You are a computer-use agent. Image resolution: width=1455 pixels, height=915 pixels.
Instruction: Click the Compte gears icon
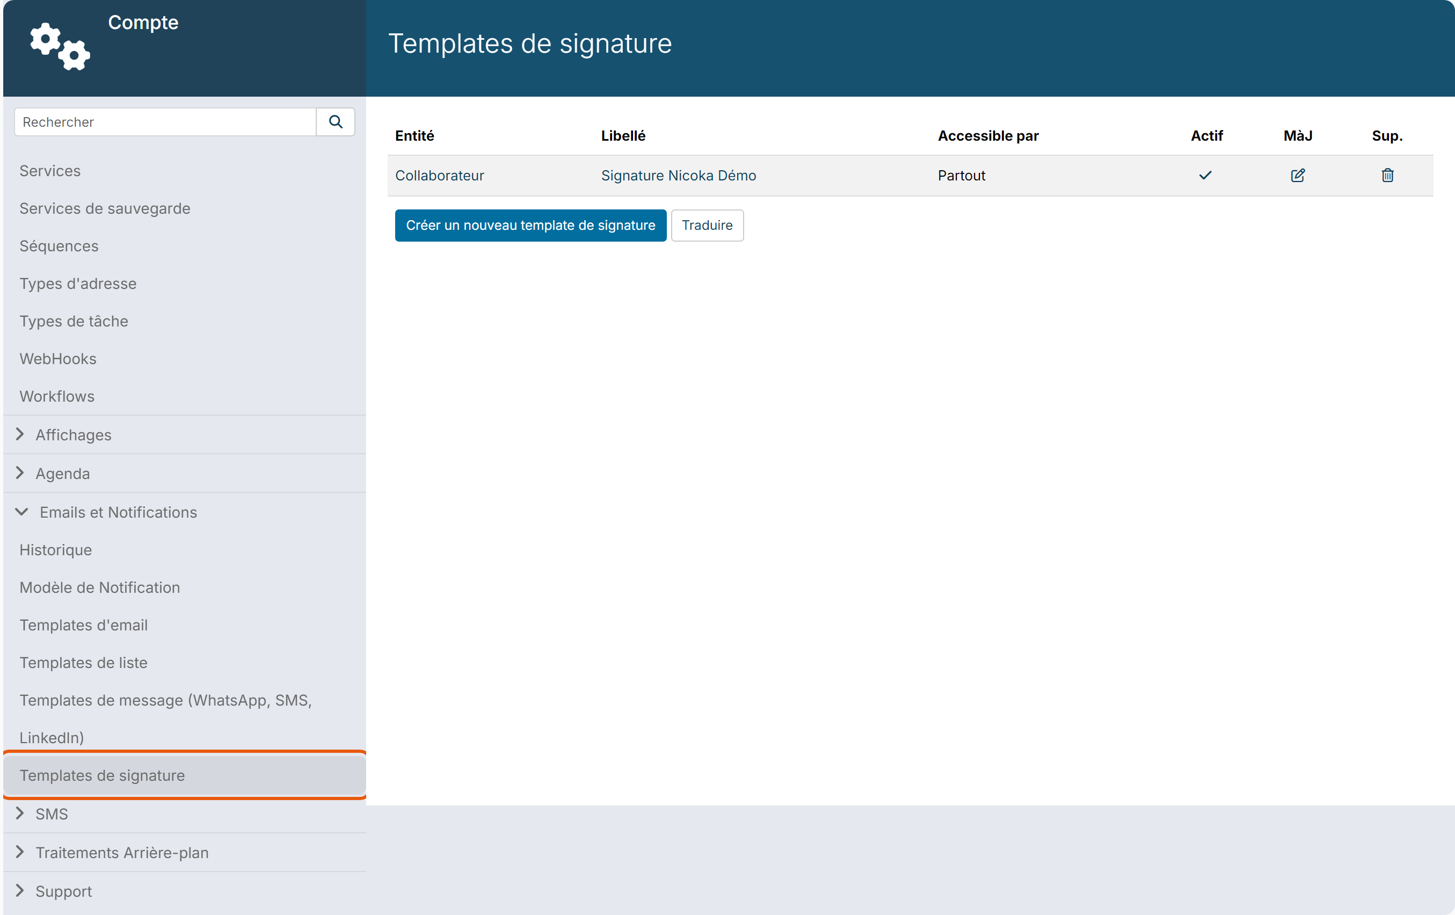(x=60, y=47)
